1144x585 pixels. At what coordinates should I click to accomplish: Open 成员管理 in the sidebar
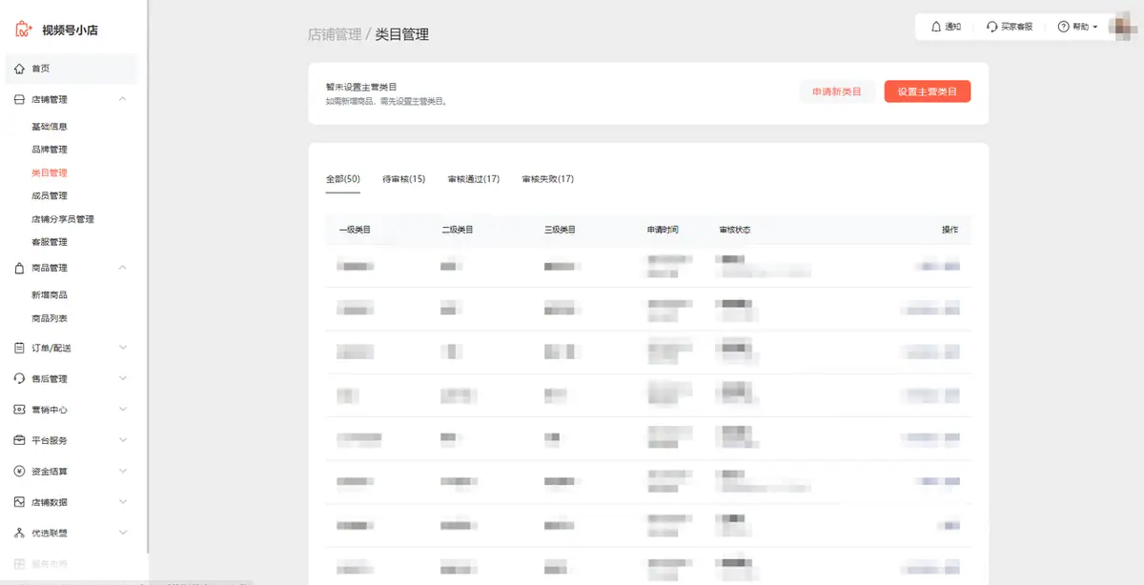click(50, 196)
